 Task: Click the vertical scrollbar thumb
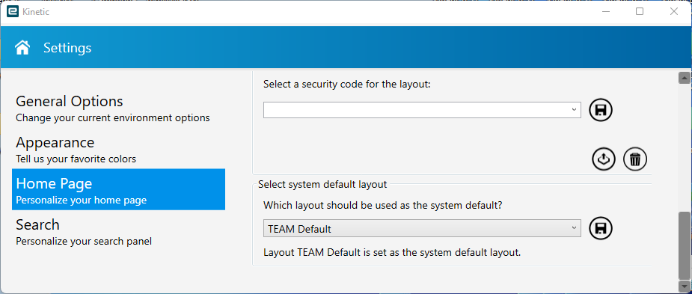pos(684,245)
